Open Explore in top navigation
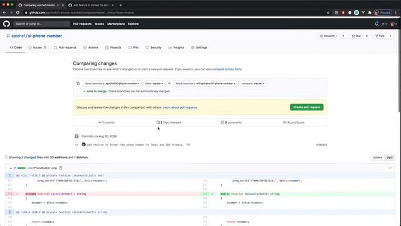 click(x=133, y=24)
